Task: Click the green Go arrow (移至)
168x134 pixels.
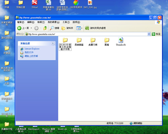Action: (x=154, y=34)
